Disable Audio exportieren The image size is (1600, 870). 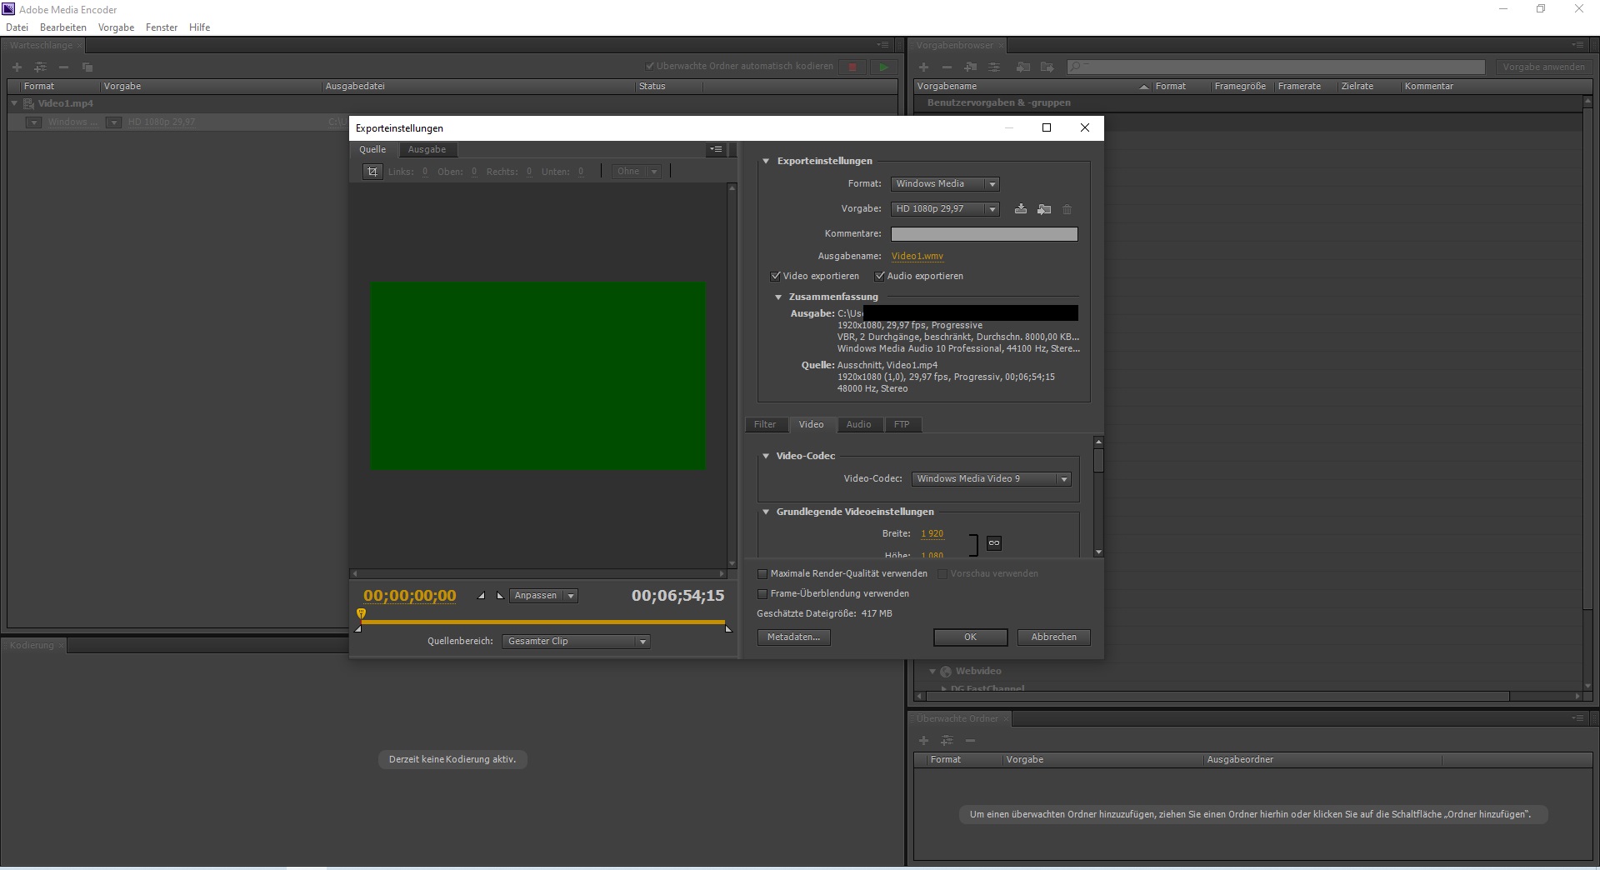coord(881,276)
